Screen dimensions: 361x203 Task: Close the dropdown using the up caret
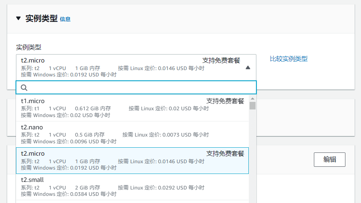pos(248,68)
